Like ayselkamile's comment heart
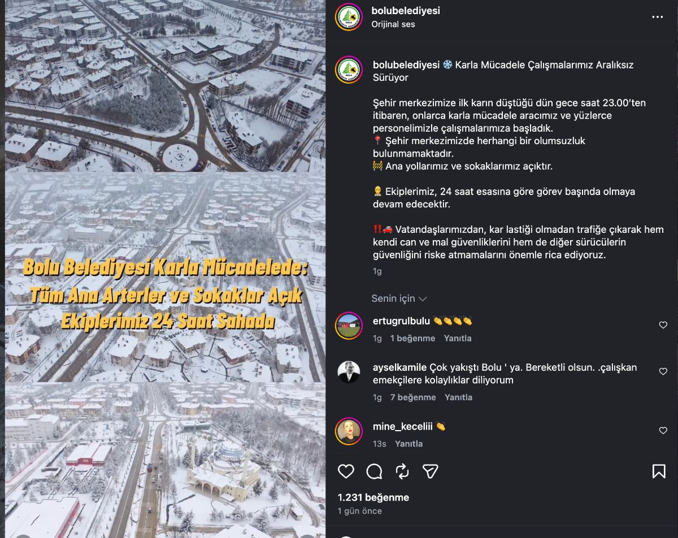This screenshot has width=678, height=538. [x=663, y=371]
